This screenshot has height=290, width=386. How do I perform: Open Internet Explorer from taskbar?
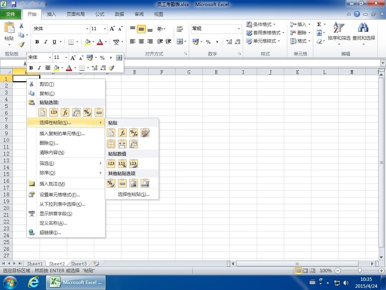(x=34, y=282)
